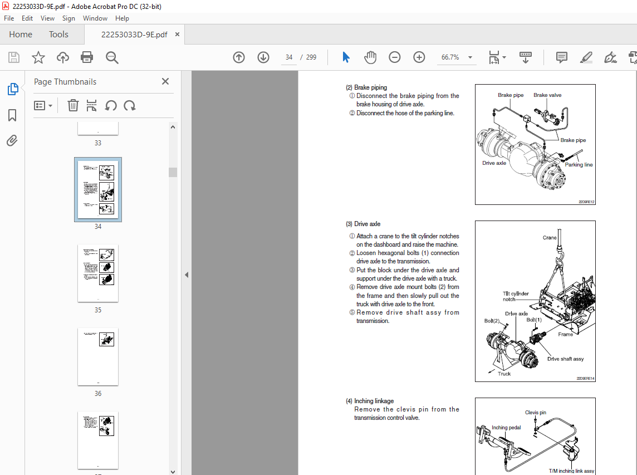Image resolution: width=637 pixels, height=475 pixels.
Task: Click the thumbnails panel scrollbar handle
Action: (173, 172)
